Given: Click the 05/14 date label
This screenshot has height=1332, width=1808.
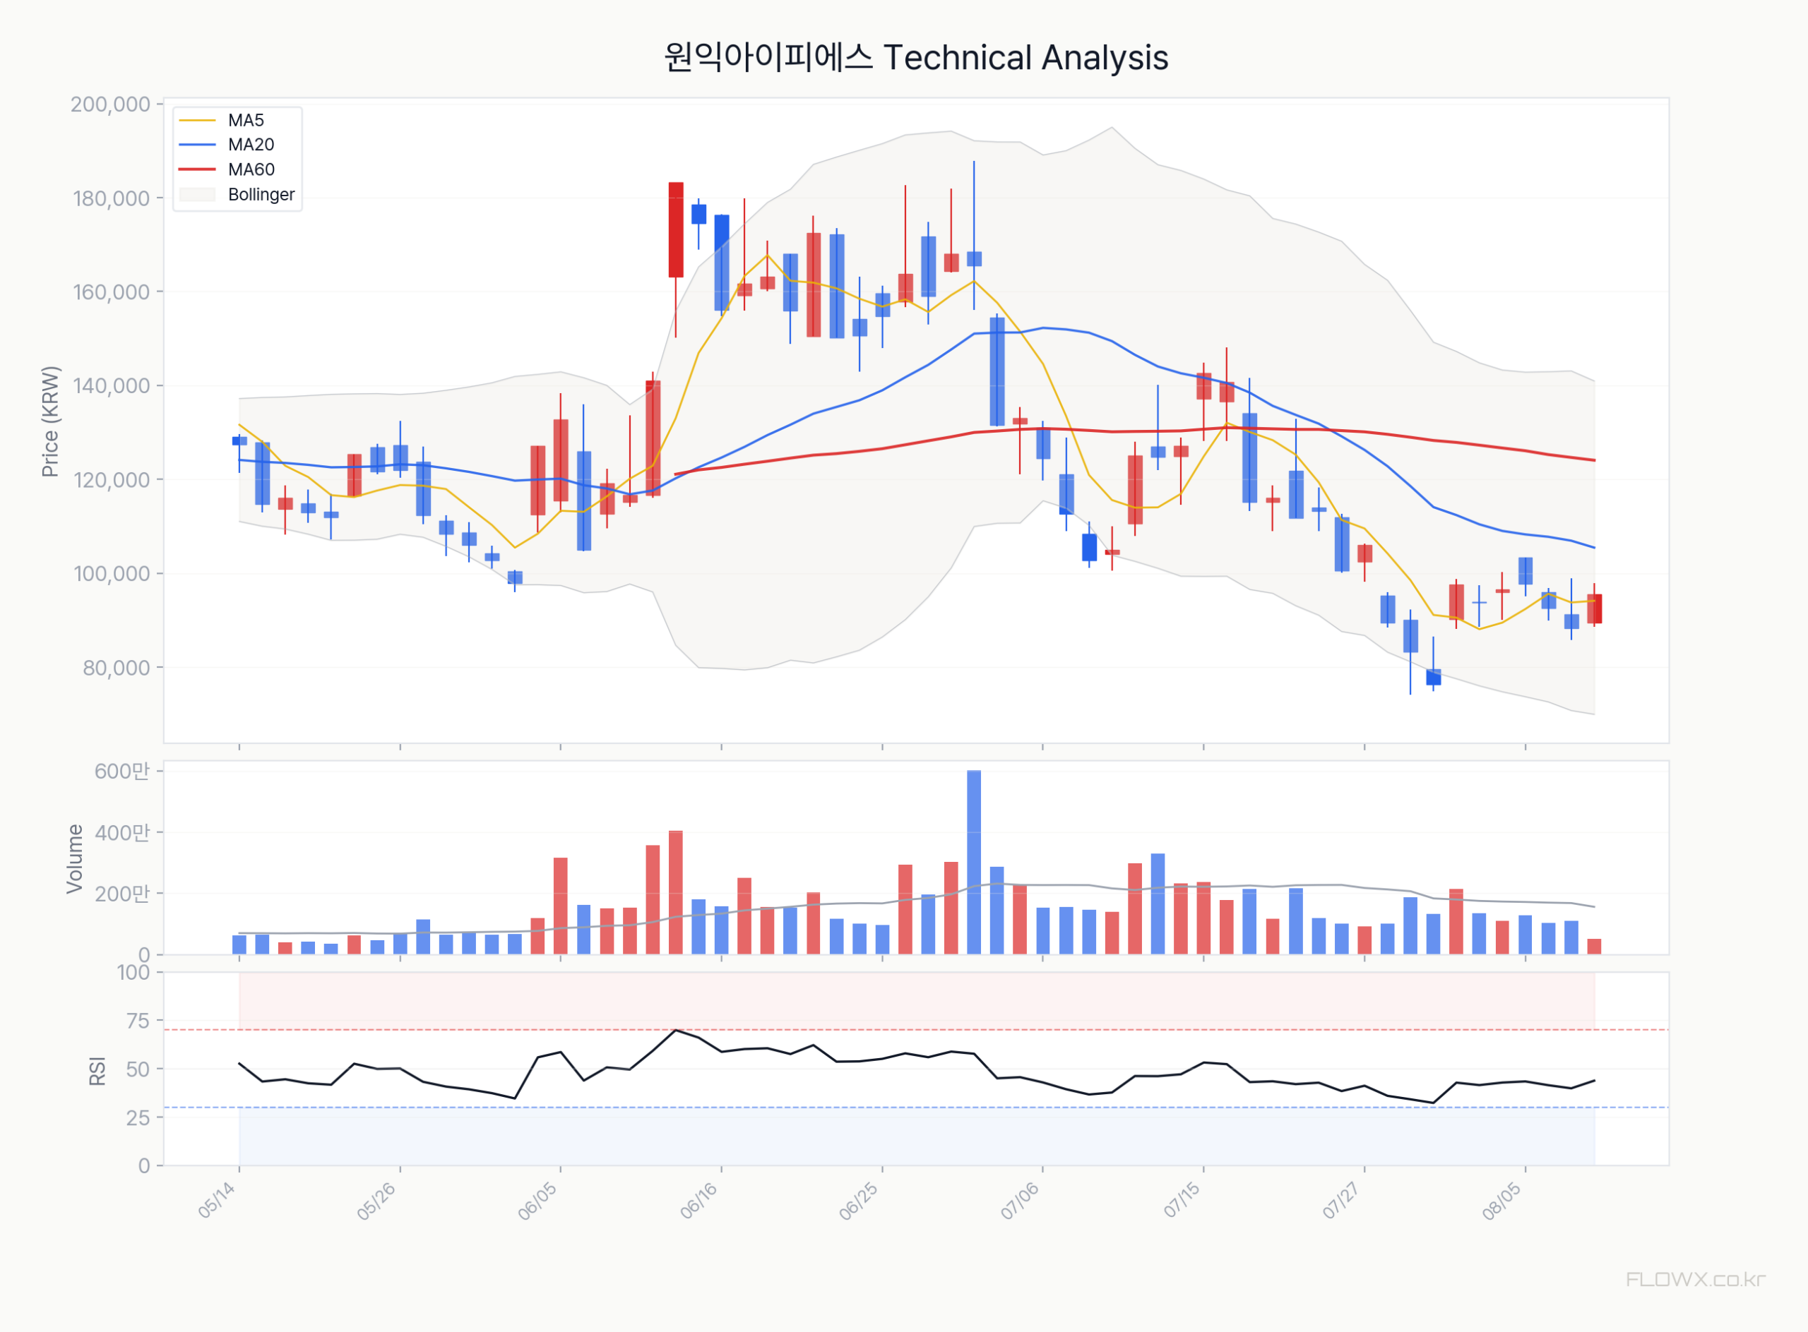Looking at the screenshot, I should 217,1200.
